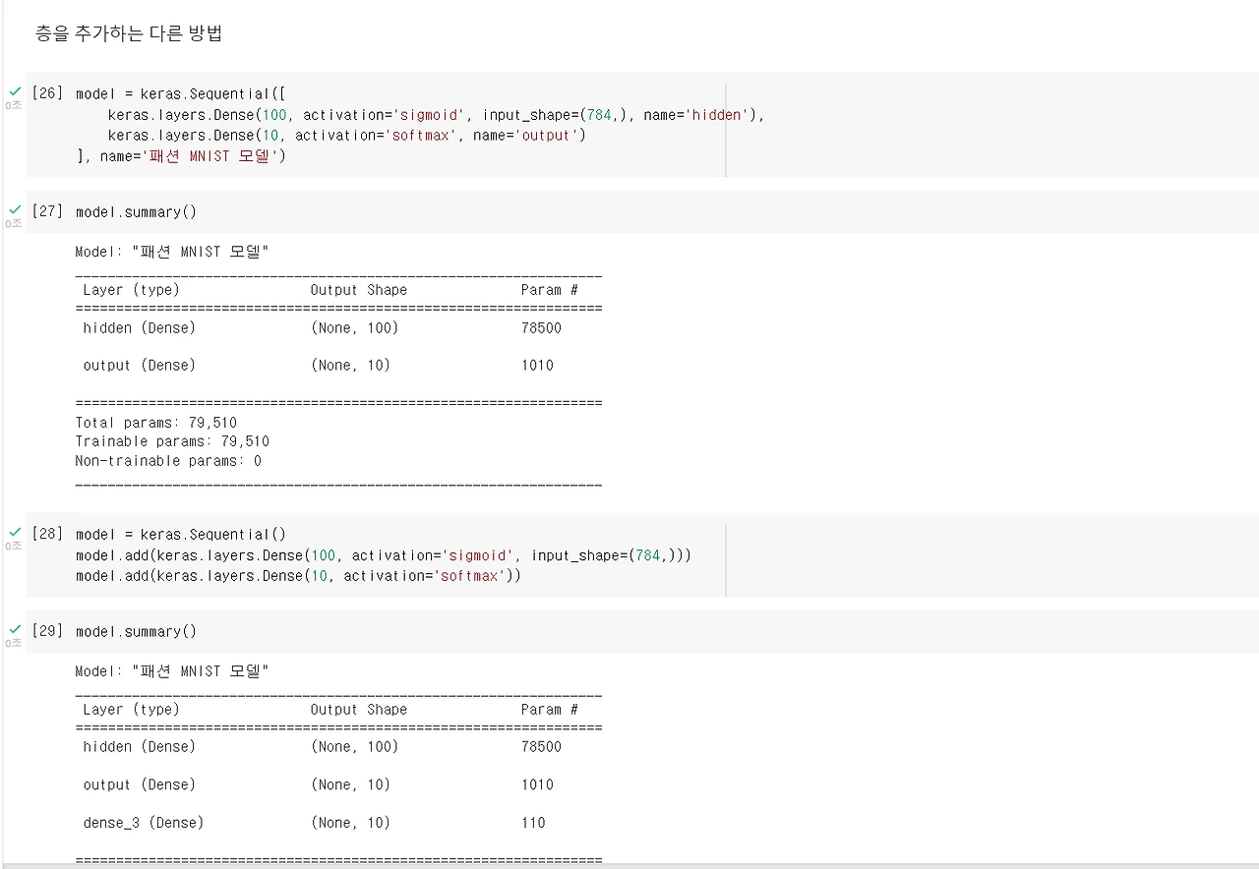The height and width of the screenshot is (869, 1259).
Task: Click the green checkmark beside cell 26
Action: click(x=15, y=91)
